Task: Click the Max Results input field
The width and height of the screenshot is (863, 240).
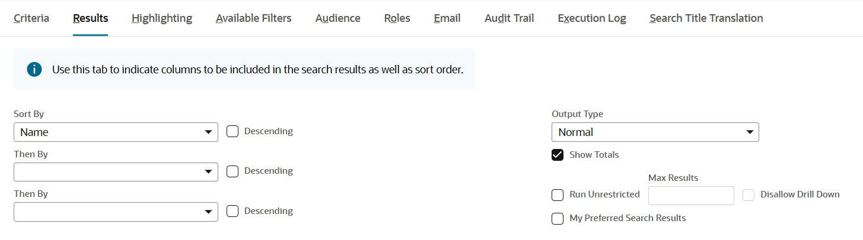Action: (x=691, y=196)
